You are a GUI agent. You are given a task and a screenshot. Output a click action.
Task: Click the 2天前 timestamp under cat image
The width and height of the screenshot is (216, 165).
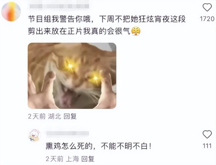(x=37, y=116)
